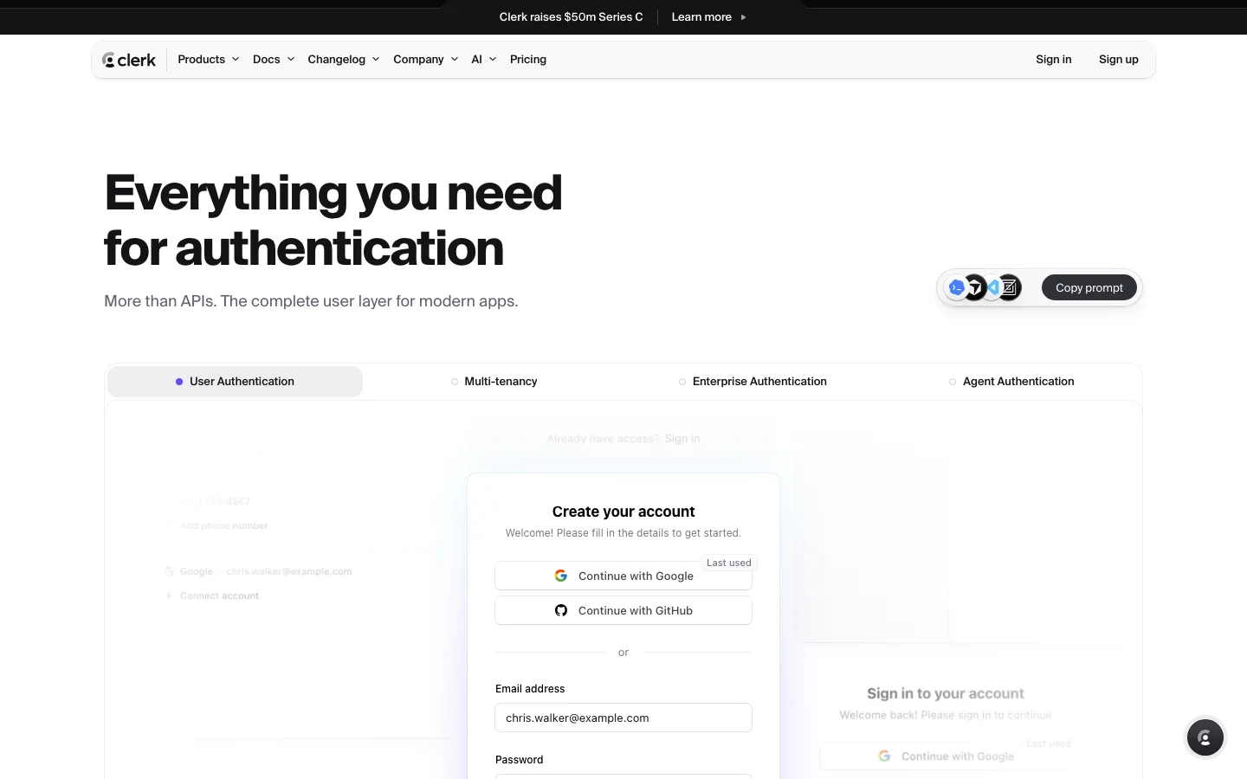This screenshot has width=1247, height=779.
Task: Click the "Last used" badge on the Google button
Action: pyautogui.click(x=729, y=563)
